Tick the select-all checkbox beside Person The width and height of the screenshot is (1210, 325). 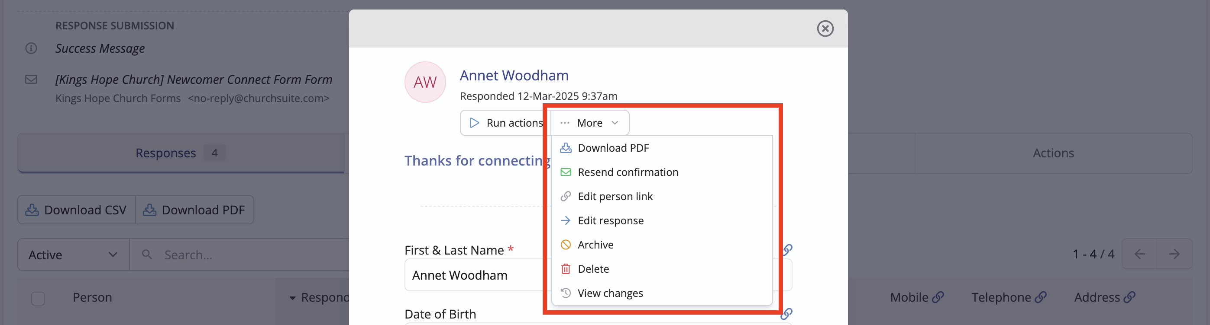(38, 298)
